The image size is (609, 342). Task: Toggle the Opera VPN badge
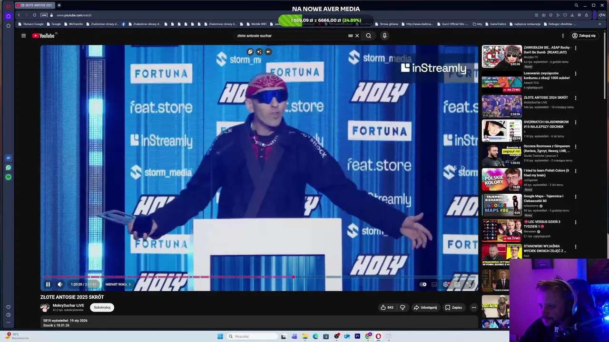point(44,15)
